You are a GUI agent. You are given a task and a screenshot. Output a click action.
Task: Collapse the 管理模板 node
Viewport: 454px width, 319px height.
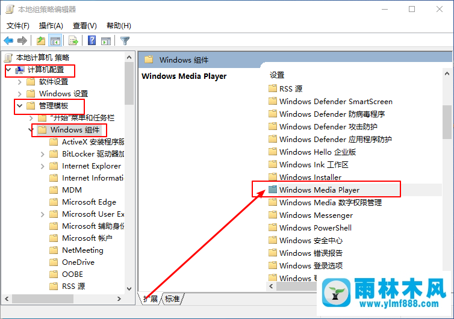(20, 106)
